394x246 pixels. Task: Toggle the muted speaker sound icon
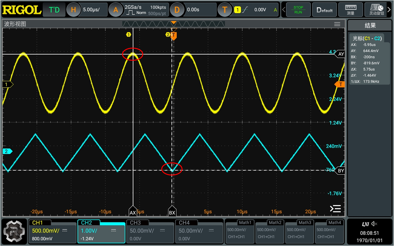click(x=374, y=224)
